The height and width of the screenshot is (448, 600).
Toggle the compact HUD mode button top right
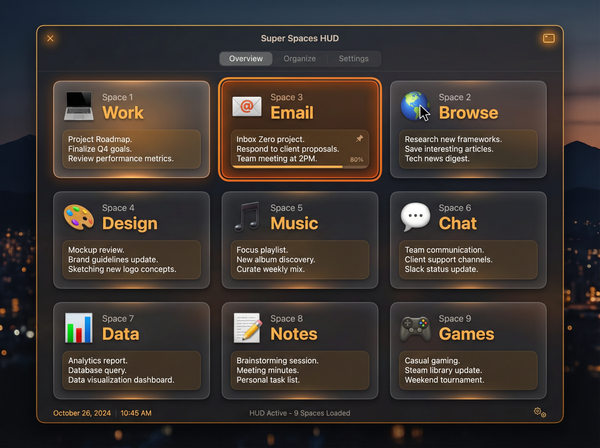(x=548, y=38)
